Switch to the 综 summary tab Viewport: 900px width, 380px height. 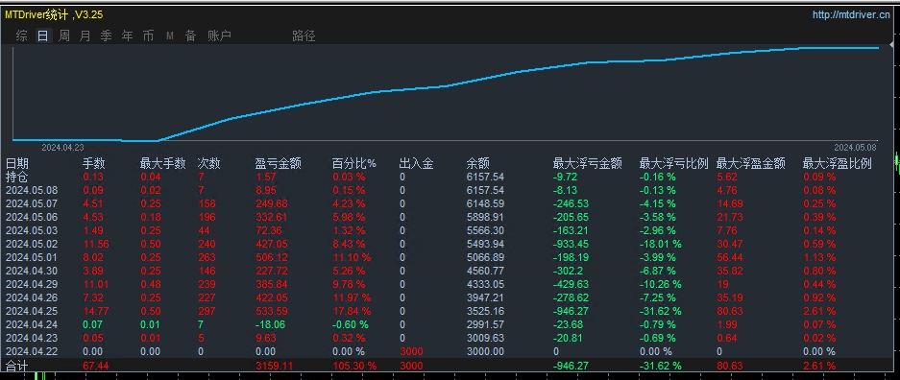click(x=22, y=36)
